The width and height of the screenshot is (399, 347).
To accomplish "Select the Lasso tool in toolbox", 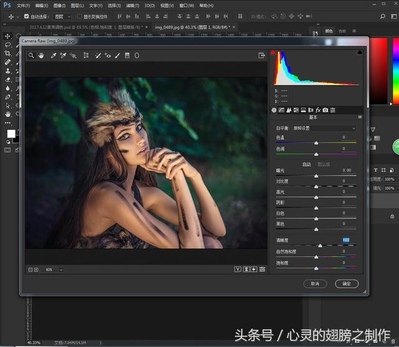I will 7,45.
